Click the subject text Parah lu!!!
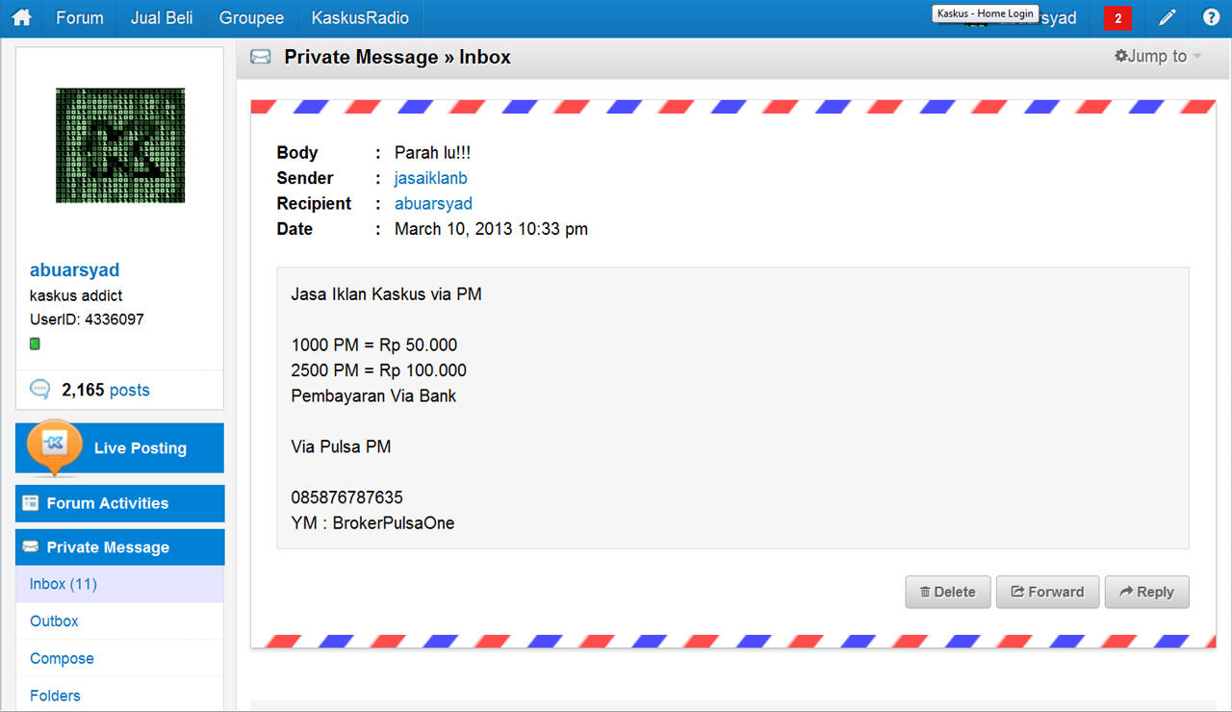The height and width of the screenshot is (712, 1232). (x=432, y=153)
